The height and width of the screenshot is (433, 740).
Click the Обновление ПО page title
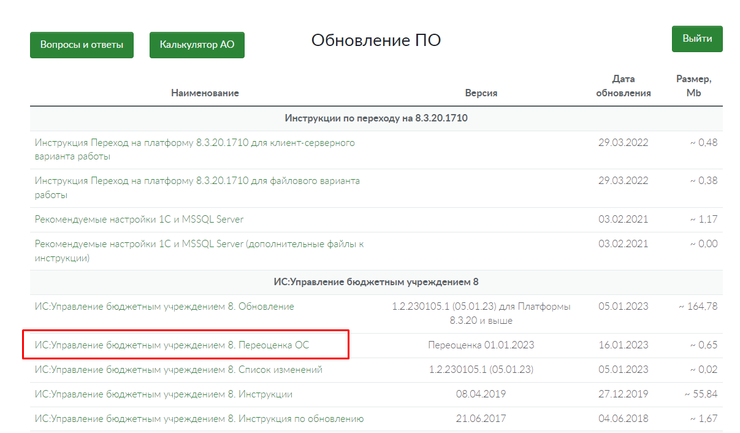376,40
